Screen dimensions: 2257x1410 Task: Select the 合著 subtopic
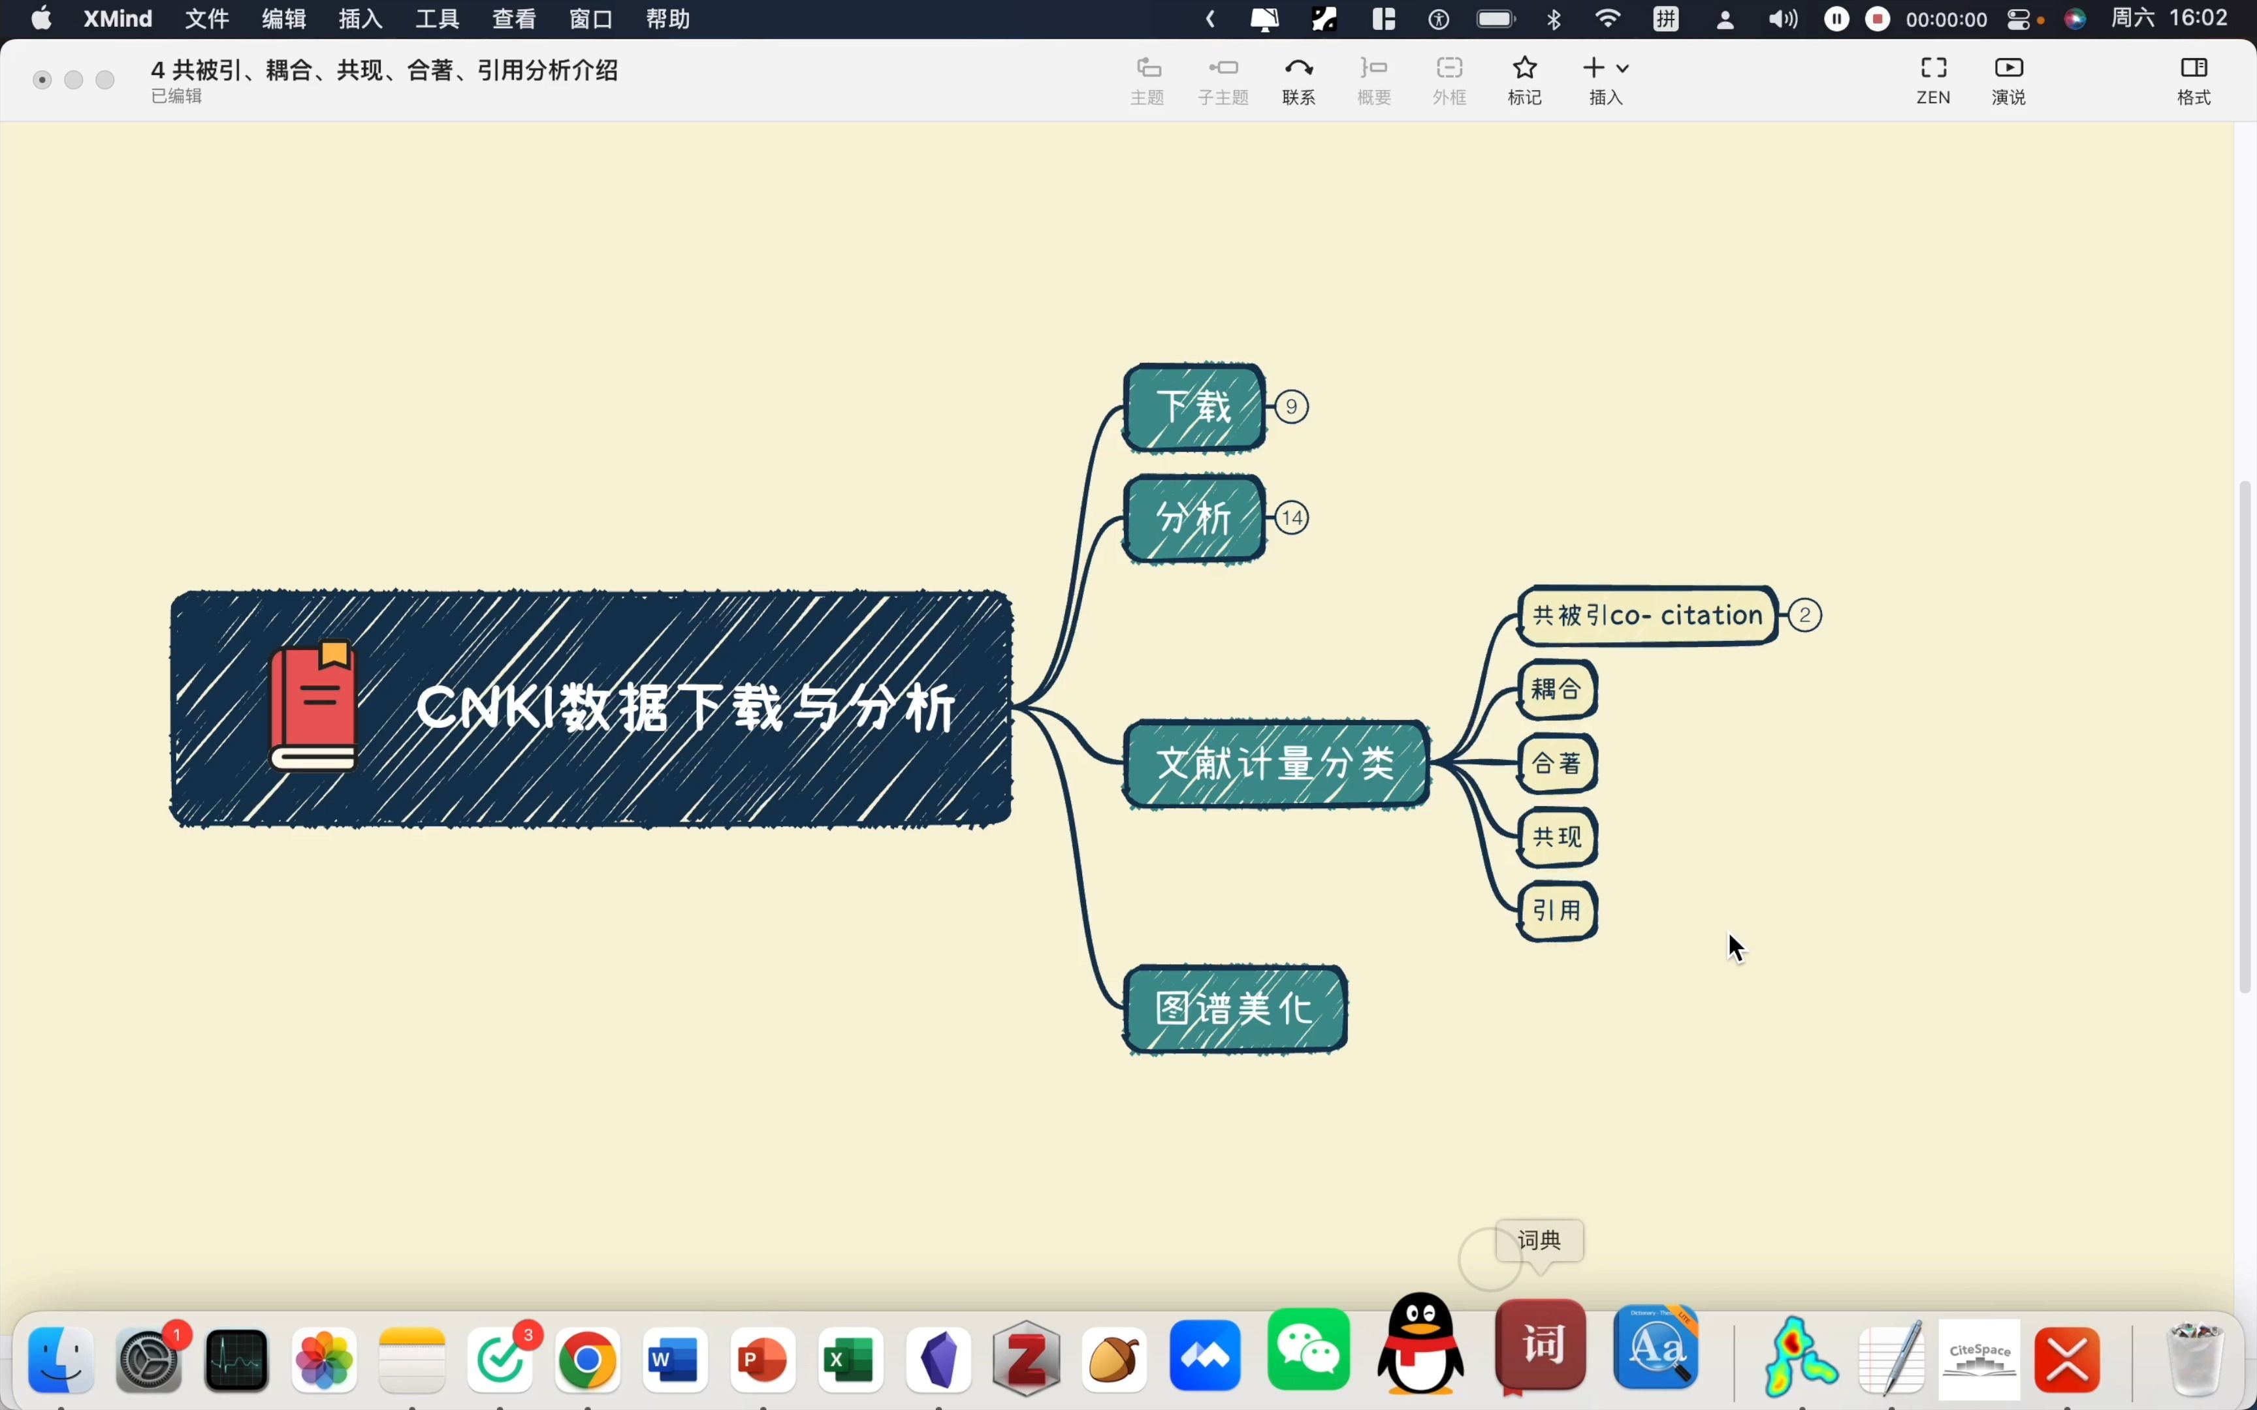(x=1558, y=764)
